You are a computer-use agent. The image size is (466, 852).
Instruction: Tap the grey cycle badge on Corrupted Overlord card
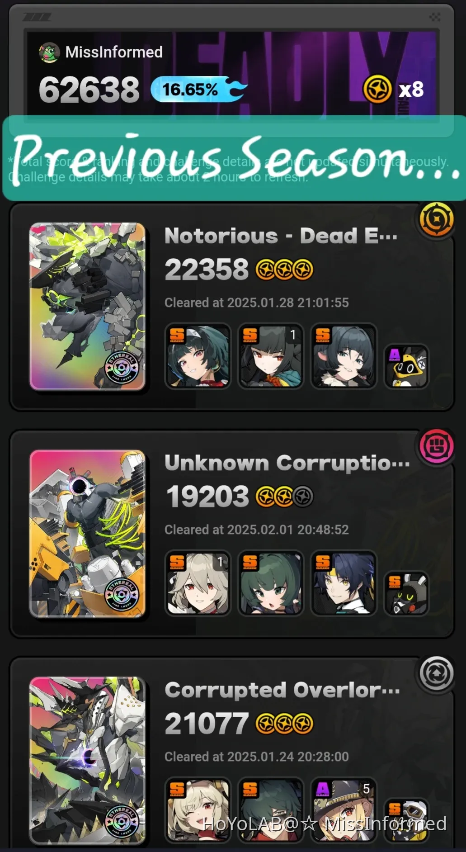[436, 674]
